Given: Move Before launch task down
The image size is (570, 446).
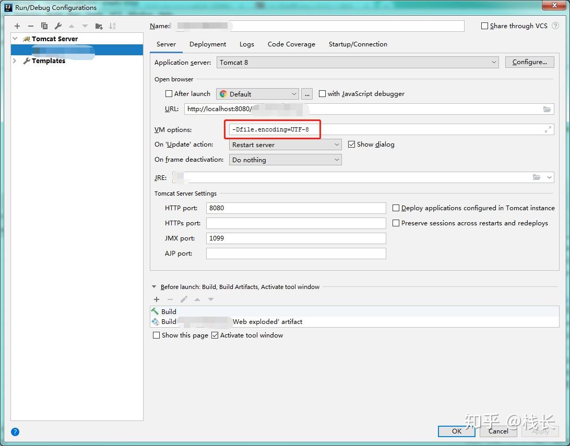Looking at the screenshot, I should 211,299.
